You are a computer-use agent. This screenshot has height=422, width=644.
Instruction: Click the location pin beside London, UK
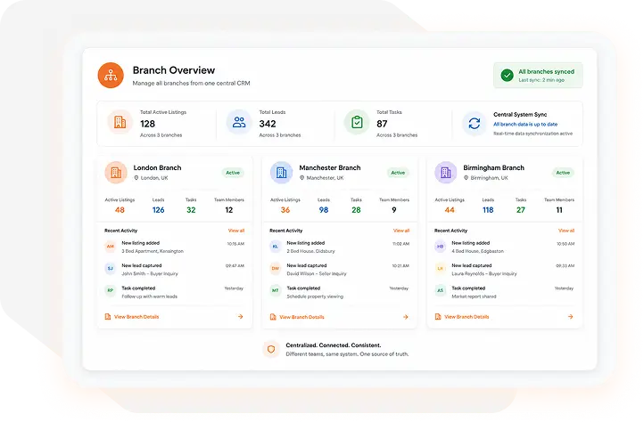pyautogui.click(x=136, y=178)
